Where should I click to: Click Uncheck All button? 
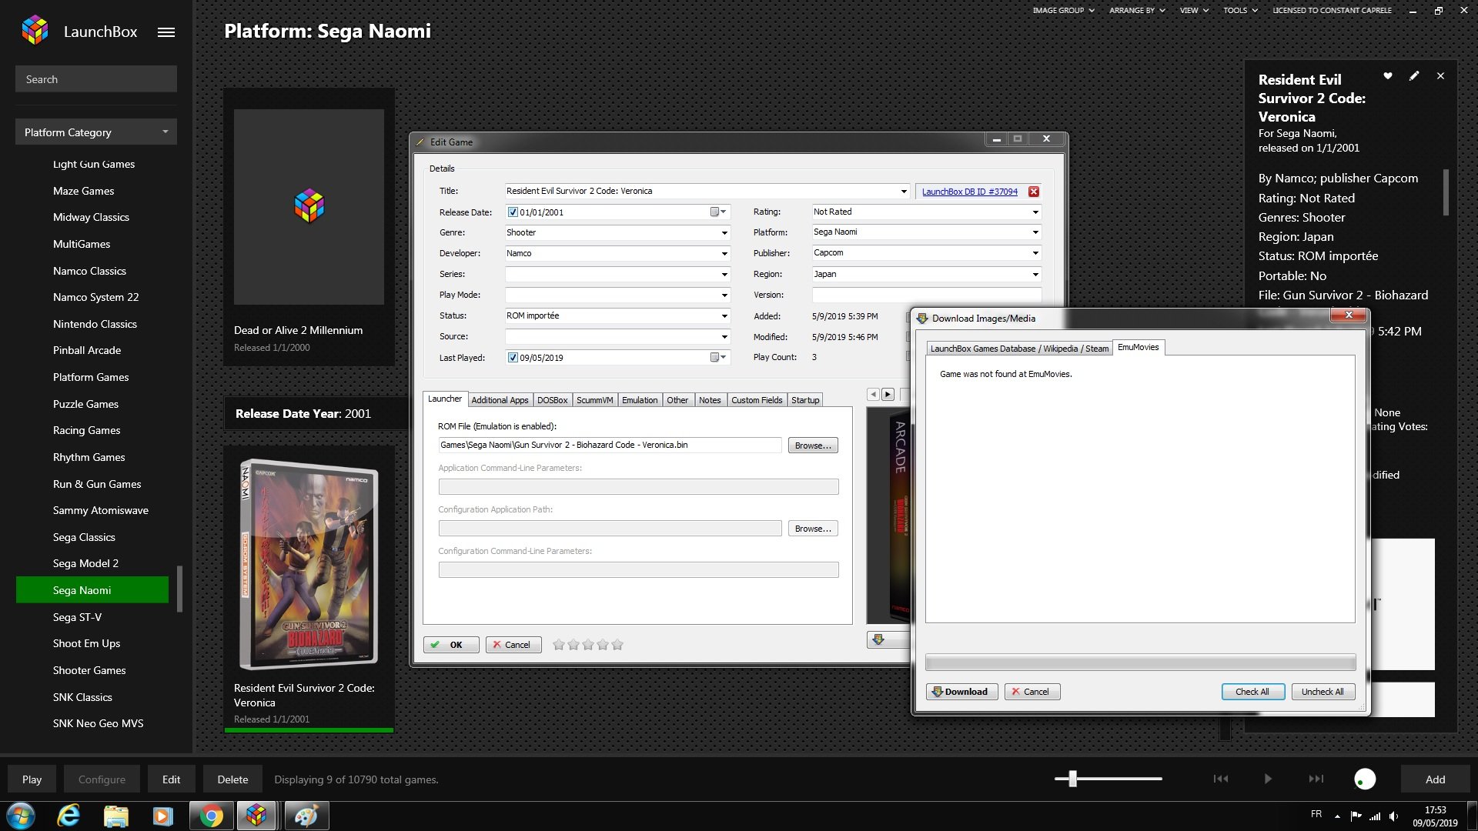(1323, 692)
